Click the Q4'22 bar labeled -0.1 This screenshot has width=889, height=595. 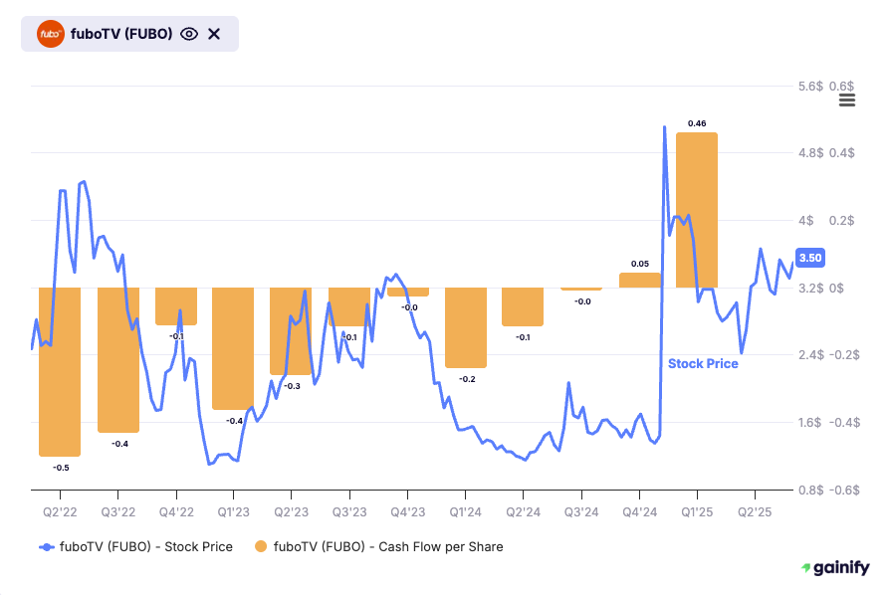[x=176, y=306]
